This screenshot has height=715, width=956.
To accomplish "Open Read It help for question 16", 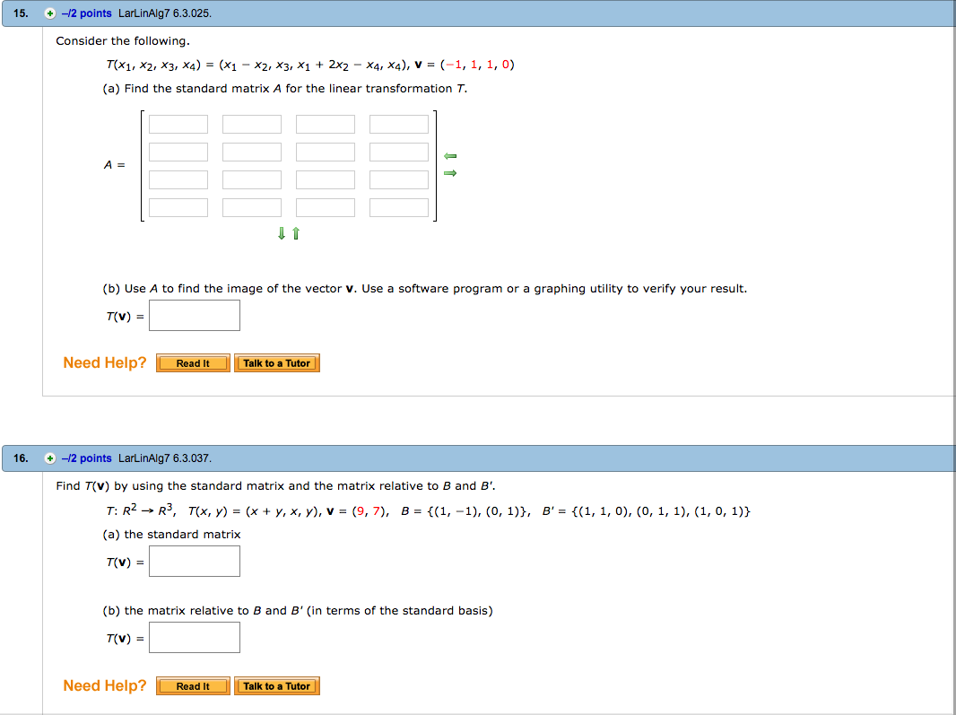I will (x=192, y=685).
